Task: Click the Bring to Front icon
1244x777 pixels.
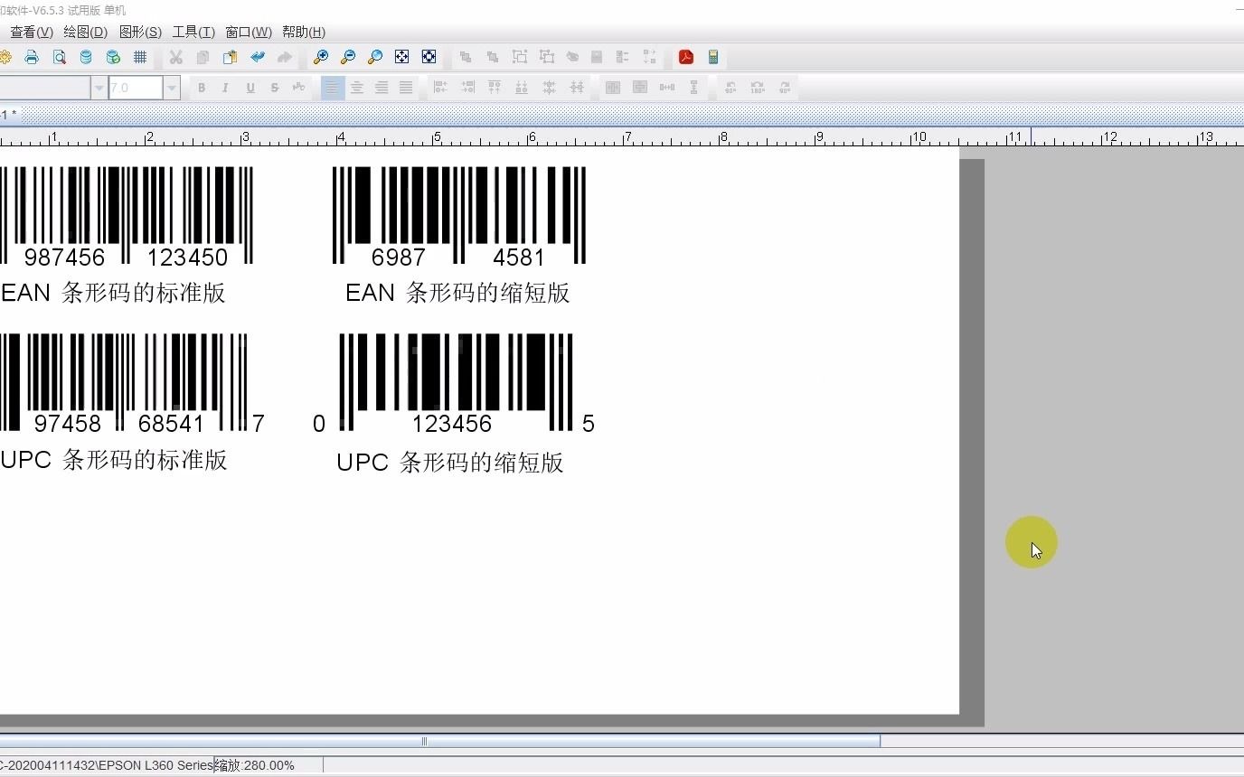Action: (466, 57)
